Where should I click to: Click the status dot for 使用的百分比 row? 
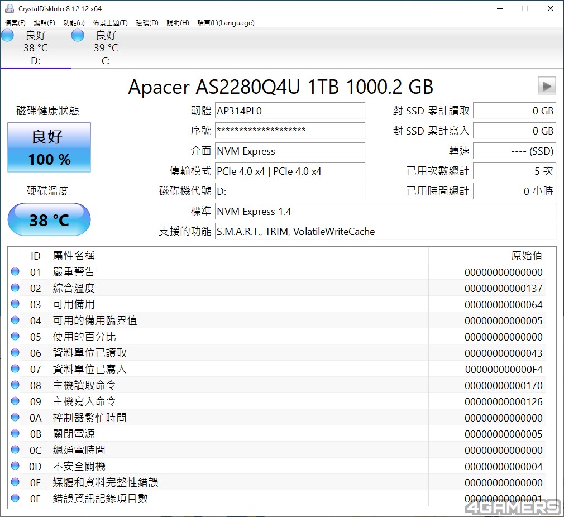15,336
